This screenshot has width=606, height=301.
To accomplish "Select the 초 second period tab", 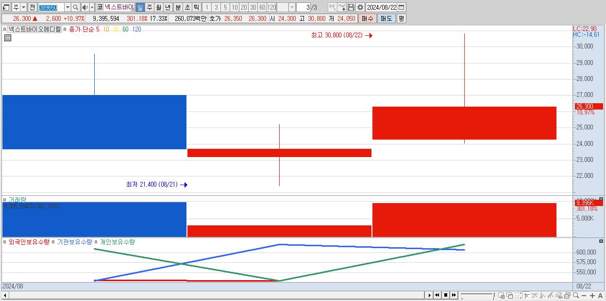I will click(x=187, y=7).
